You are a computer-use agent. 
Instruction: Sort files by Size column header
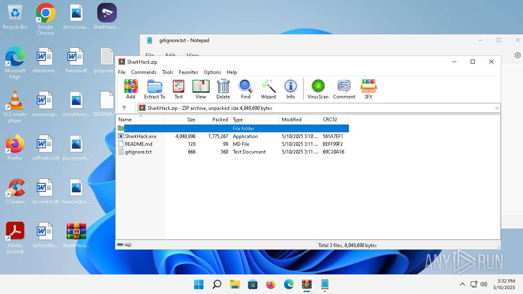point(181,120)
